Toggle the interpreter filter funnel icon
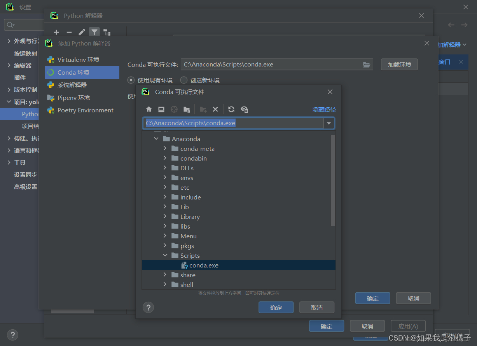The height and width of the screenshot is (346, 477). (94, 32)
